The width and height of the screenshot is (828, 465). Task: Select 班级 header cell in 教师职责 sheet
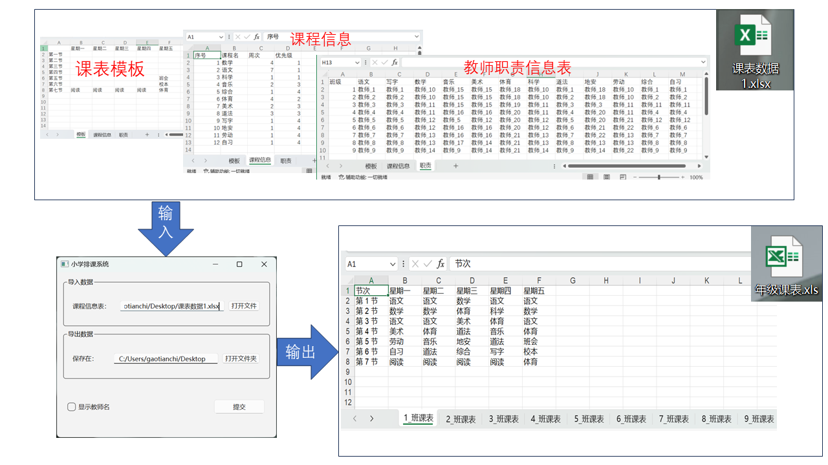[342, 82]
